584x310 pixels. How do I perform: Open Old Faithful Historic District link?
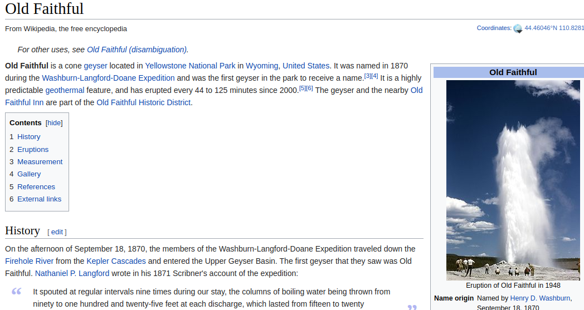click(143, 103)
